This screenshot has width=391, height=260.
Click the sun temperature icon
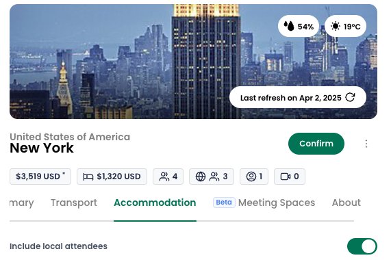(336, 26)
